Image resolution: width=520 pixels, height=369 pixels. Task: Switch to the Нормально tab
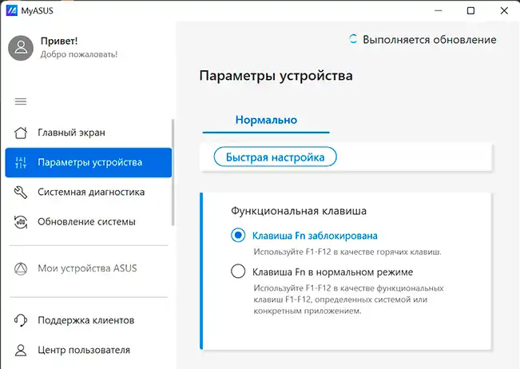(266, 120)
